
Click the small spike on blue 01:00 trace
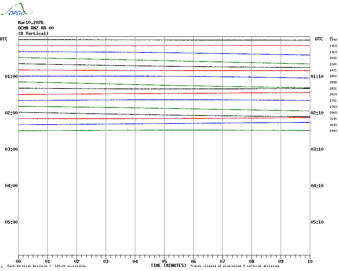pyautogui.click(x=148, y=75)
